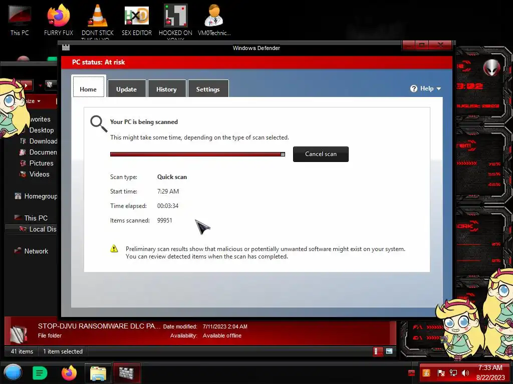
Task: Open the HOOKED ON desktop shortcut
Action: coord(176,21)
